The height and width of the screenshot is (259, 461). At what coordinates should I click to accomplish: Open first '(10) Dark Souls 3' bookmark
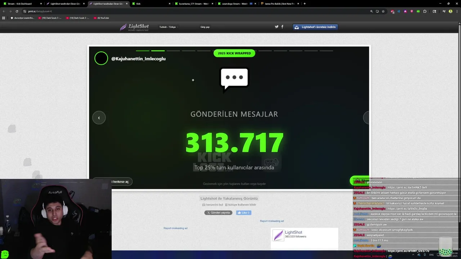tap(50, 18)
